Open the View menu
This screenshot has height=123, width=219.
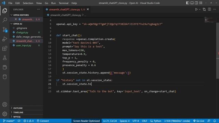tap(39, 3)
